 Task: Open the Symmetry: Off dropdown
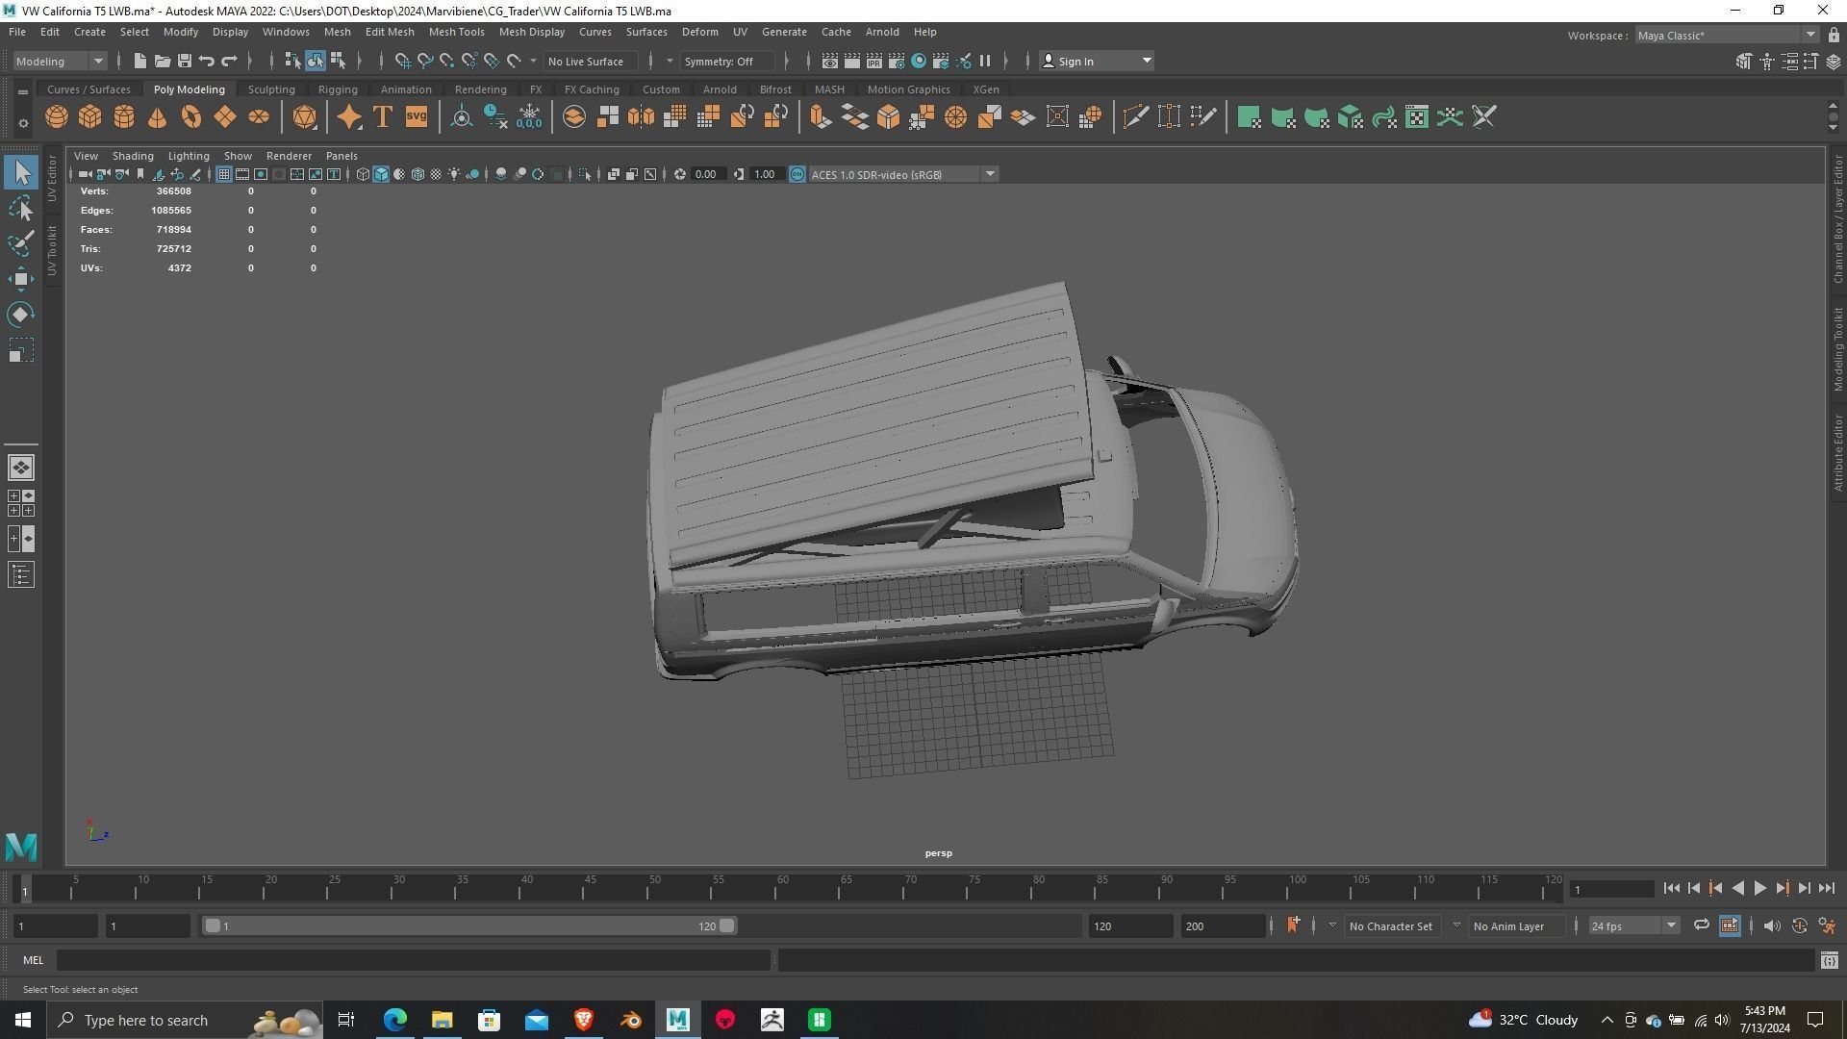[727, 61]
